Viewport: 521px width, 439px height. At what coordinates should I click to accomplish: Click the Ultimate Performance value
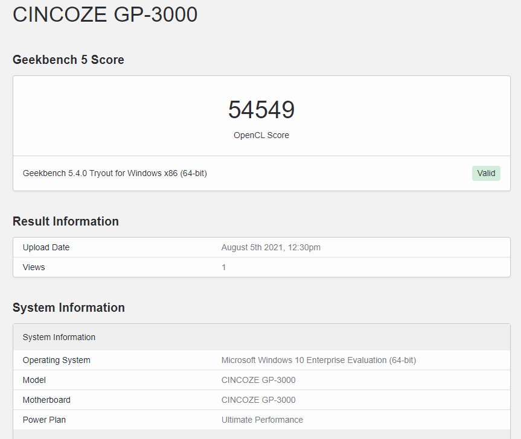(262, 420)
